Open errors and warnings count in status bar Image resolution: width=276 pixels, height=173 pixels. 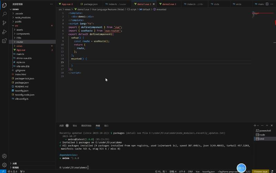pyautogui.click(x=12, y=171)
